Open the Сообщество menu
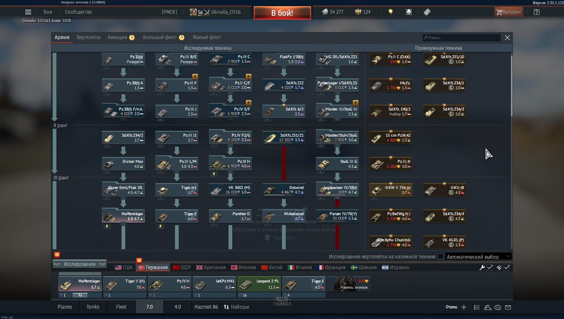The height and width of the screenshot is (319, 564). [x=78, y=12]
